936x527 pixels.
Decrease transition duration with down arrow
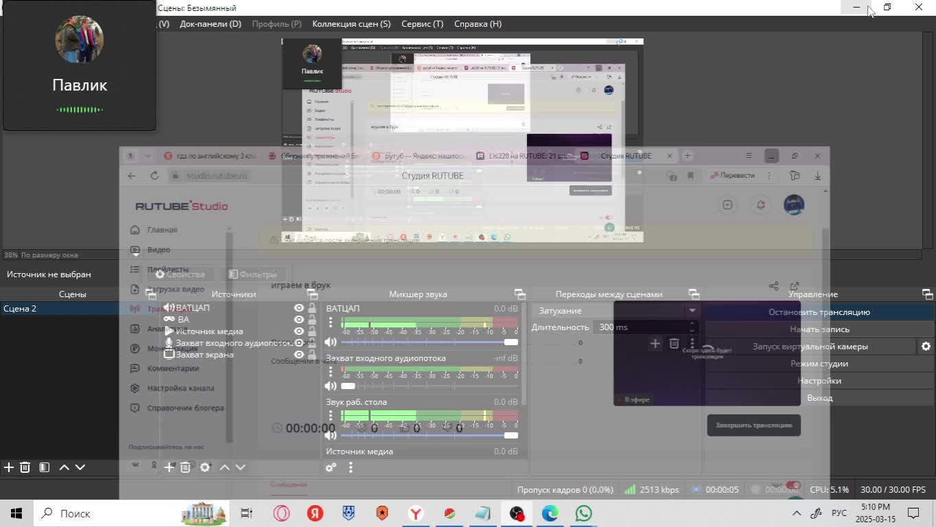692,331
